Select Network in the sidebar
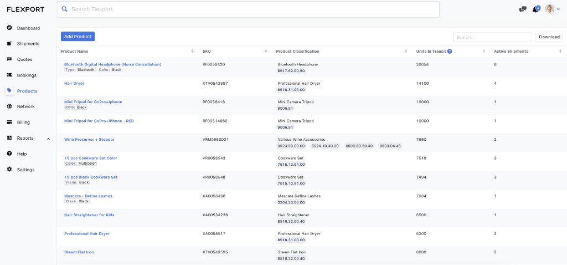Viewport: 567px width, 265px height. click(x=25, y=107)
